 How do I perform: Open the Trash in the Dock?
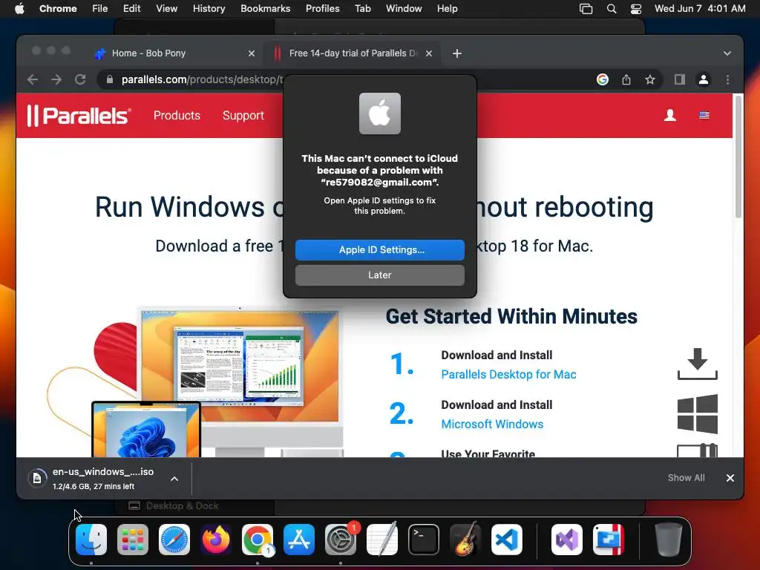coord(669,540)
